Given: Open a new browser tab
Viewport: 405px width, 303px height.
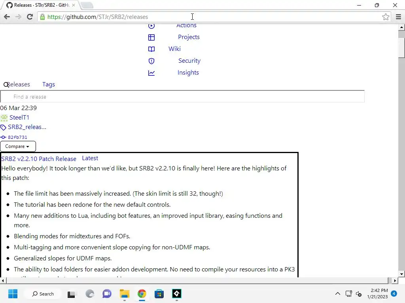Looking at the screenshot, I should coord(87,5).
